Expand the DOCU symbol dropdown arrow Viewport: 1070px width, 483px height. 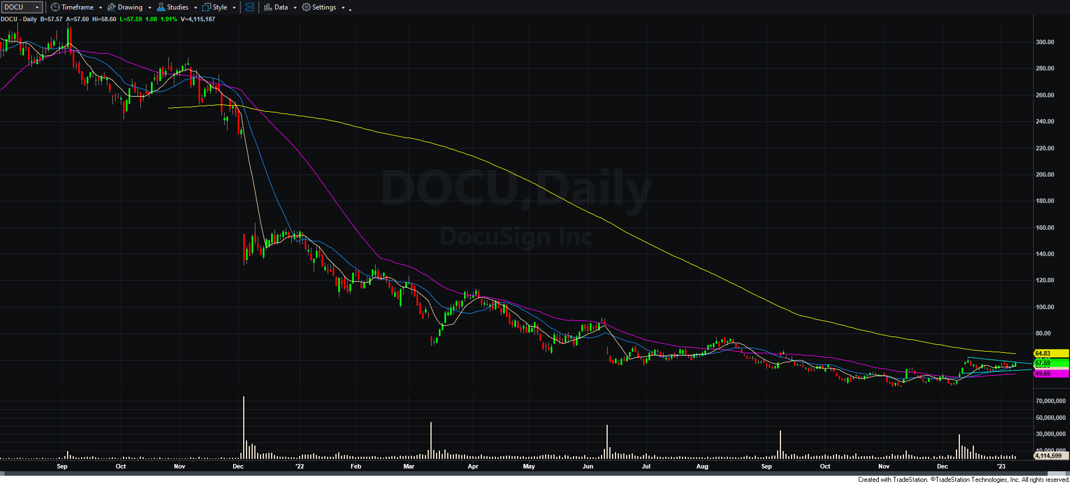point(37,7)
